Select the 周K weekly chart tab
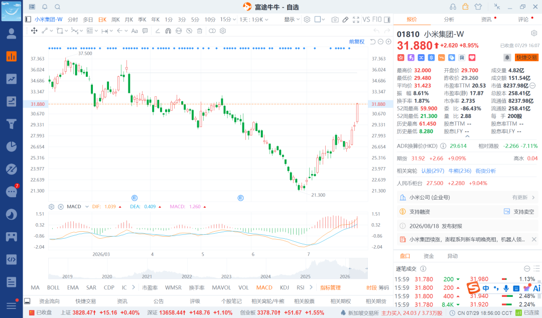Screen dimensions: 542x318 point(115,20)
